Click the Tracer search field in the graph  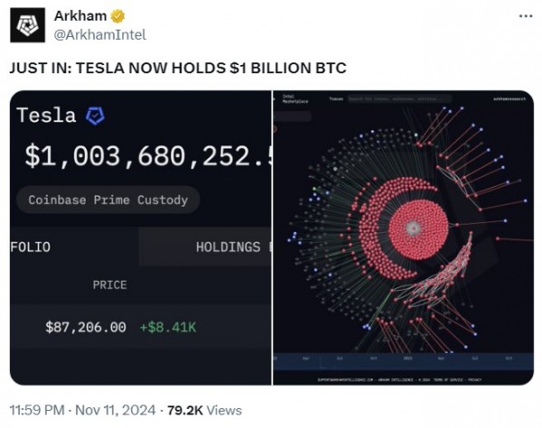pyautogui.click(x=397, y=98)
